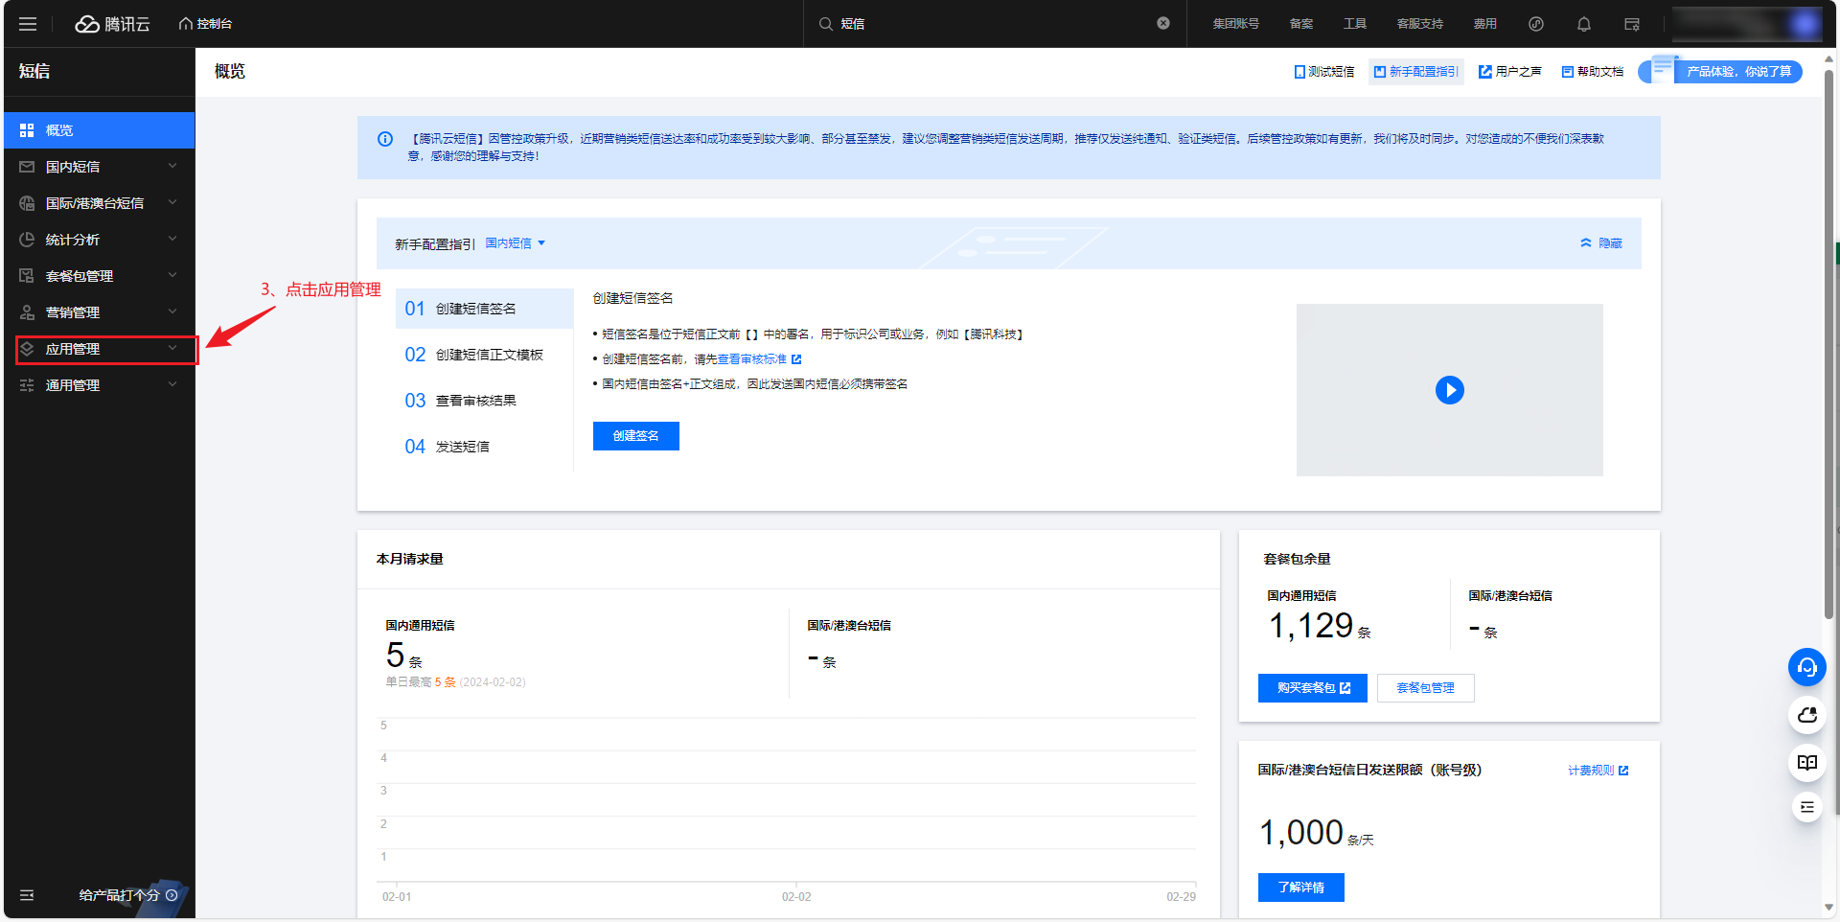Expand the 套餐包管理 sidebar section
This screenshot has height=922, width=1840.
point(100,276)
